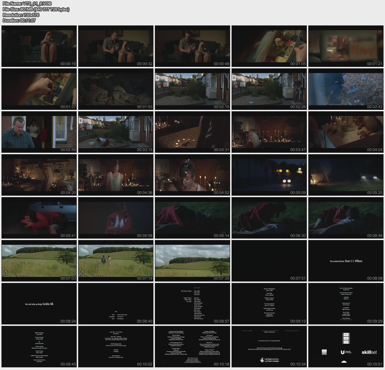Click the thumbnail at timestamp 00:00:16

click(x=39, y=46)
